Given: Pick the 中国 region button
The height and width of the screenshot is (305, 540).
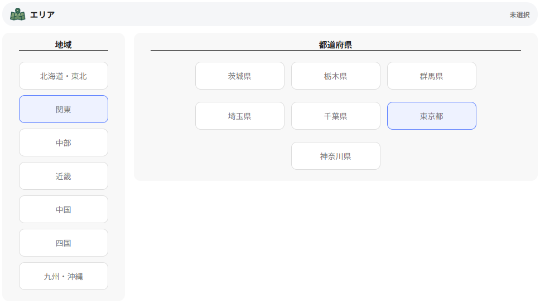Looking at the screenshot, I should (x=64, y=209).
